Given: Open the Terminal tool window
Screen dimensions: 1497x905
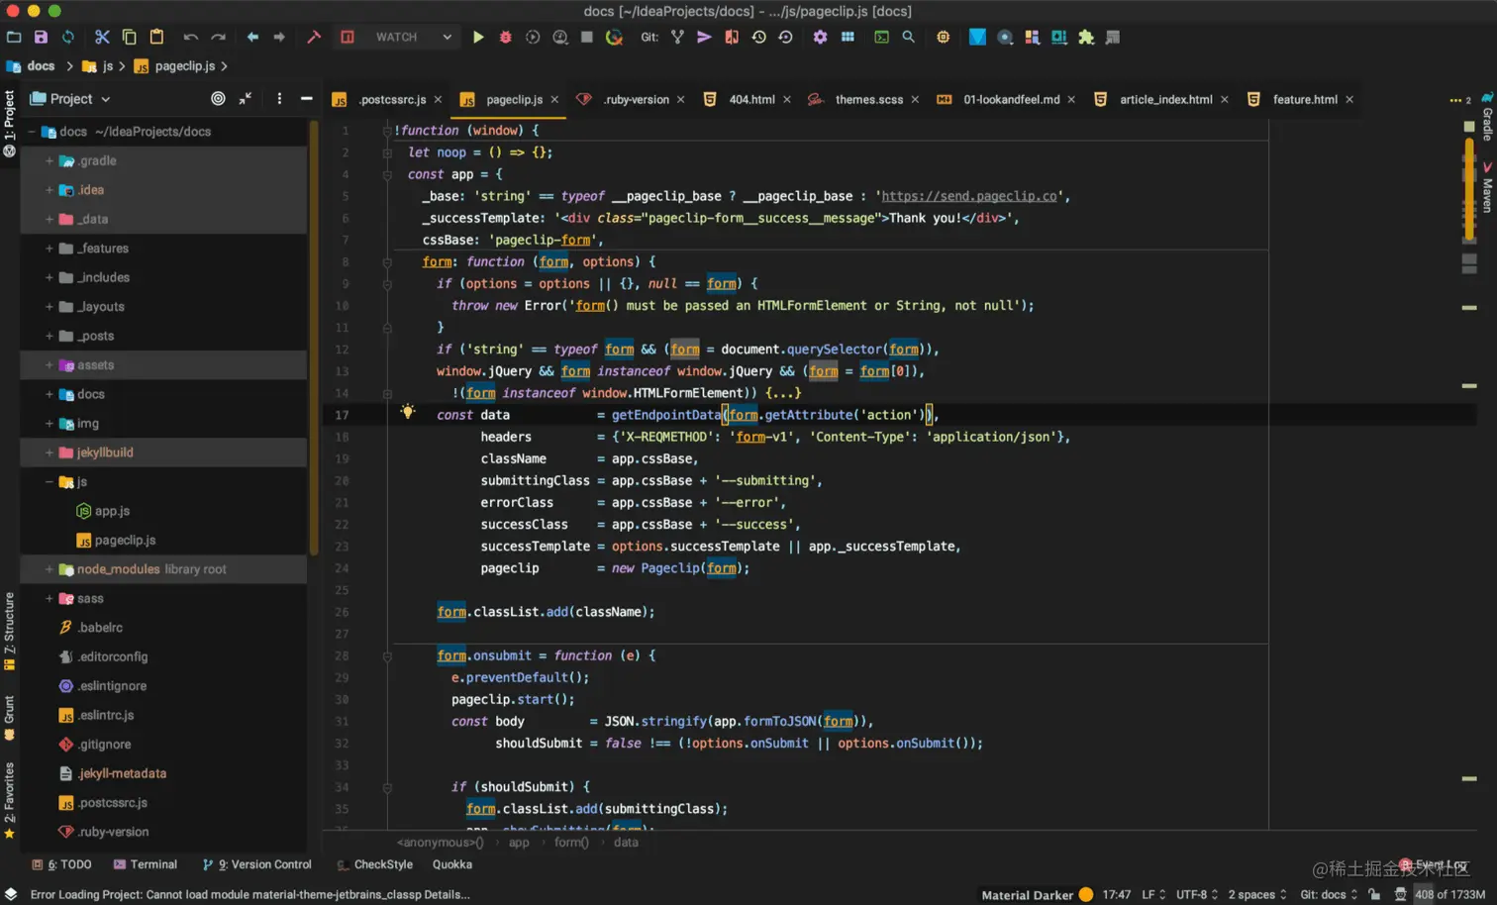Looking at the screenshot, I should click(145, 864).
